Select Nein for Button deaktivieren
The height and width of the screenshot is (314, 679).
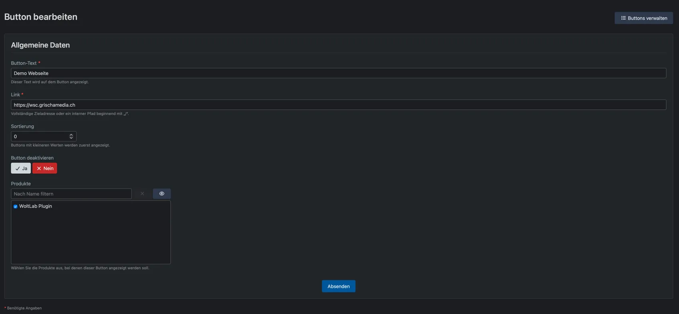[45, 168]
